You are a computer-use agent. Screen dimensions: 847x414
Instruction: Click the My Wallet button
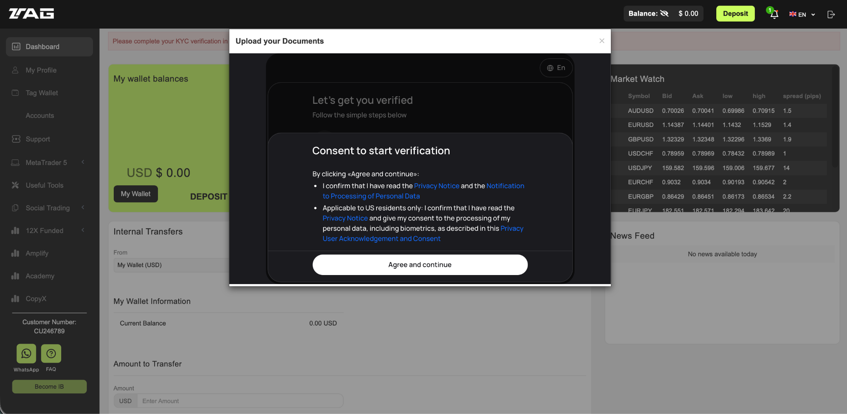pyautogui.click(x=136, y=194)
